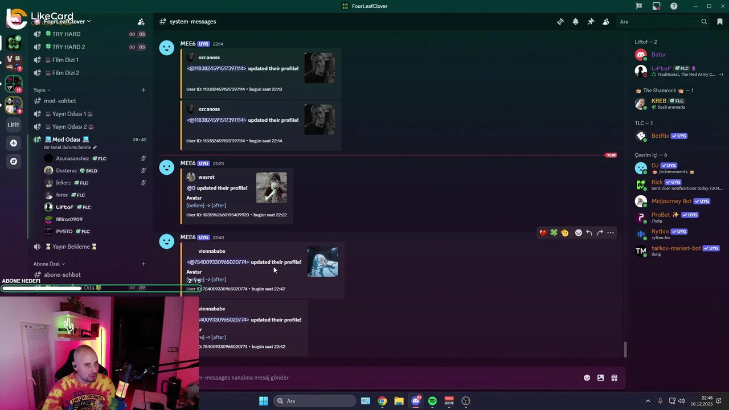
Task: Open the bookmark icon beside search
Action: pos(720,22)
